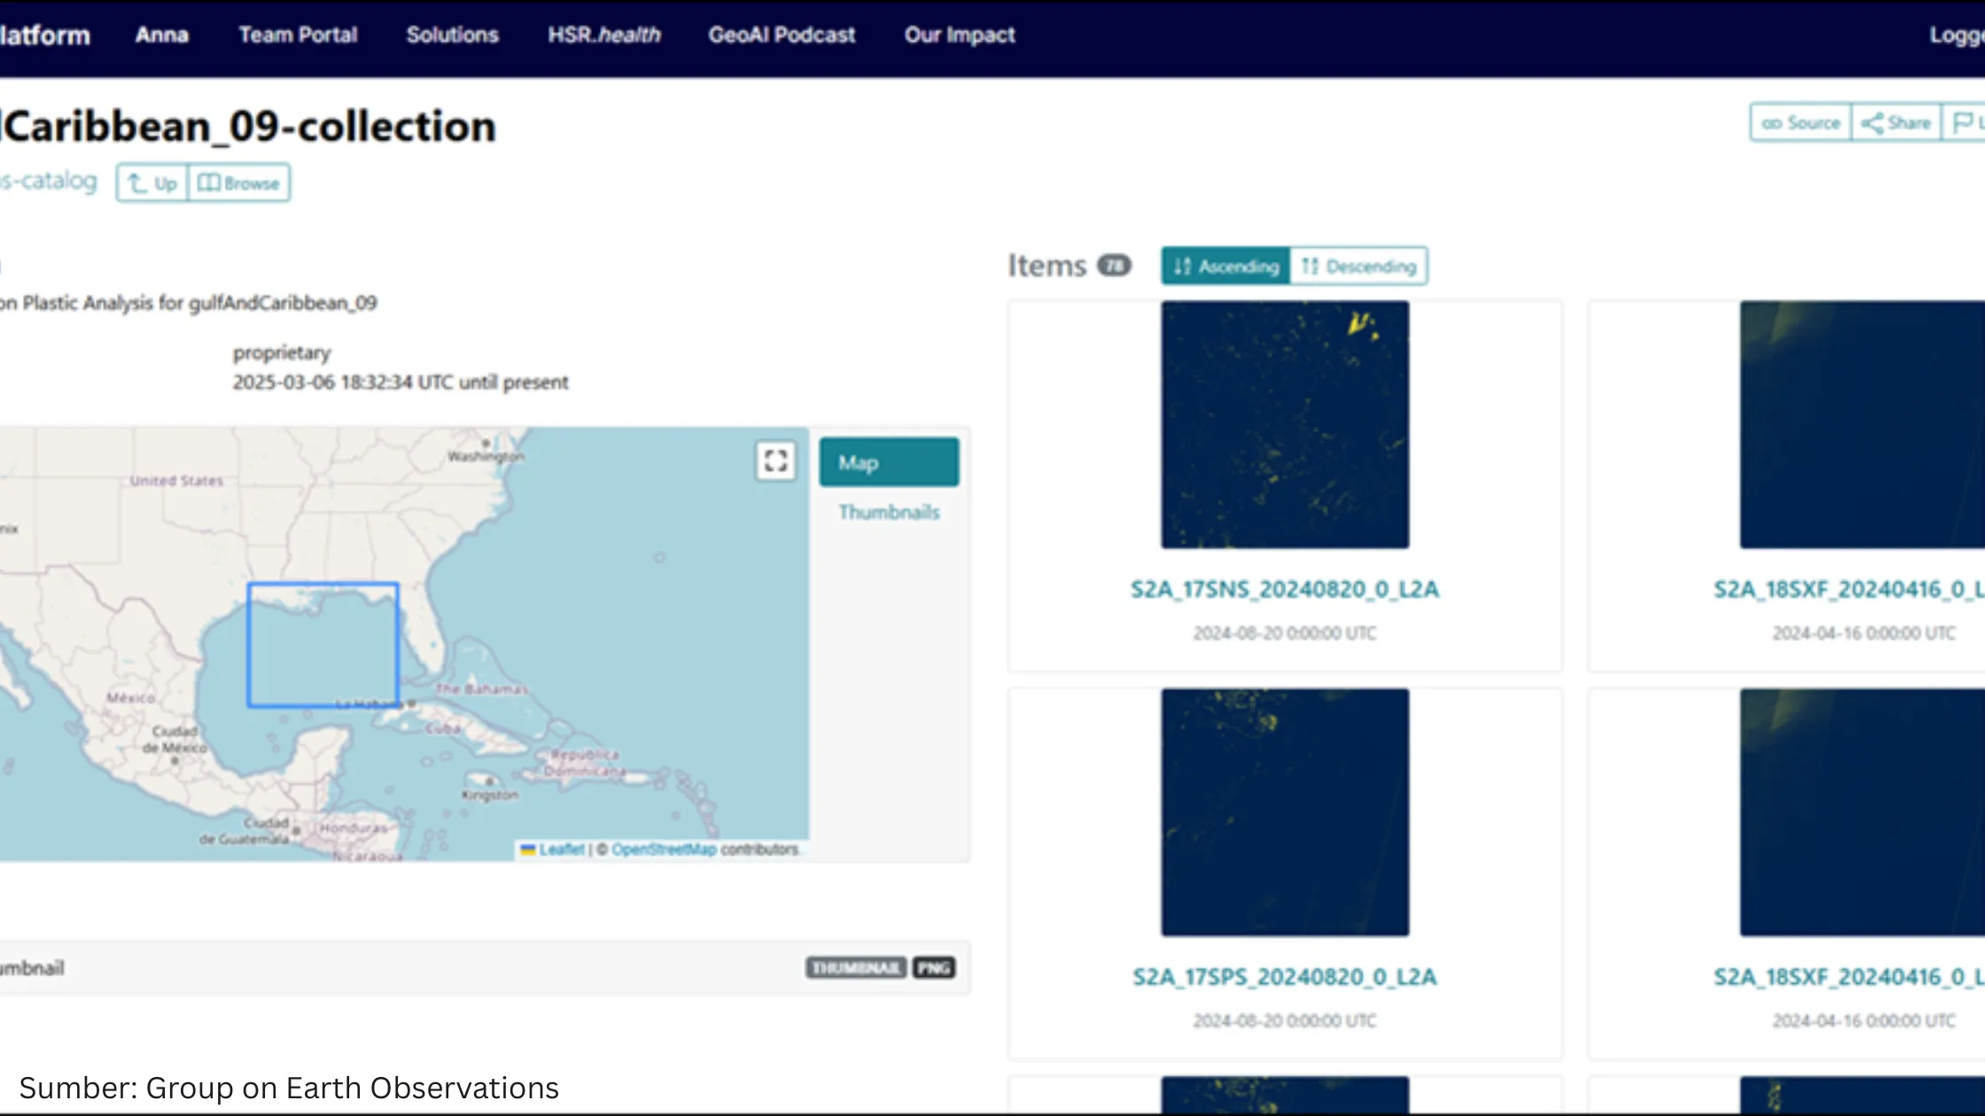Screen dimensions: 1985x1116
Task: Sort items in Ascending order
Action: pos(1226,267)
